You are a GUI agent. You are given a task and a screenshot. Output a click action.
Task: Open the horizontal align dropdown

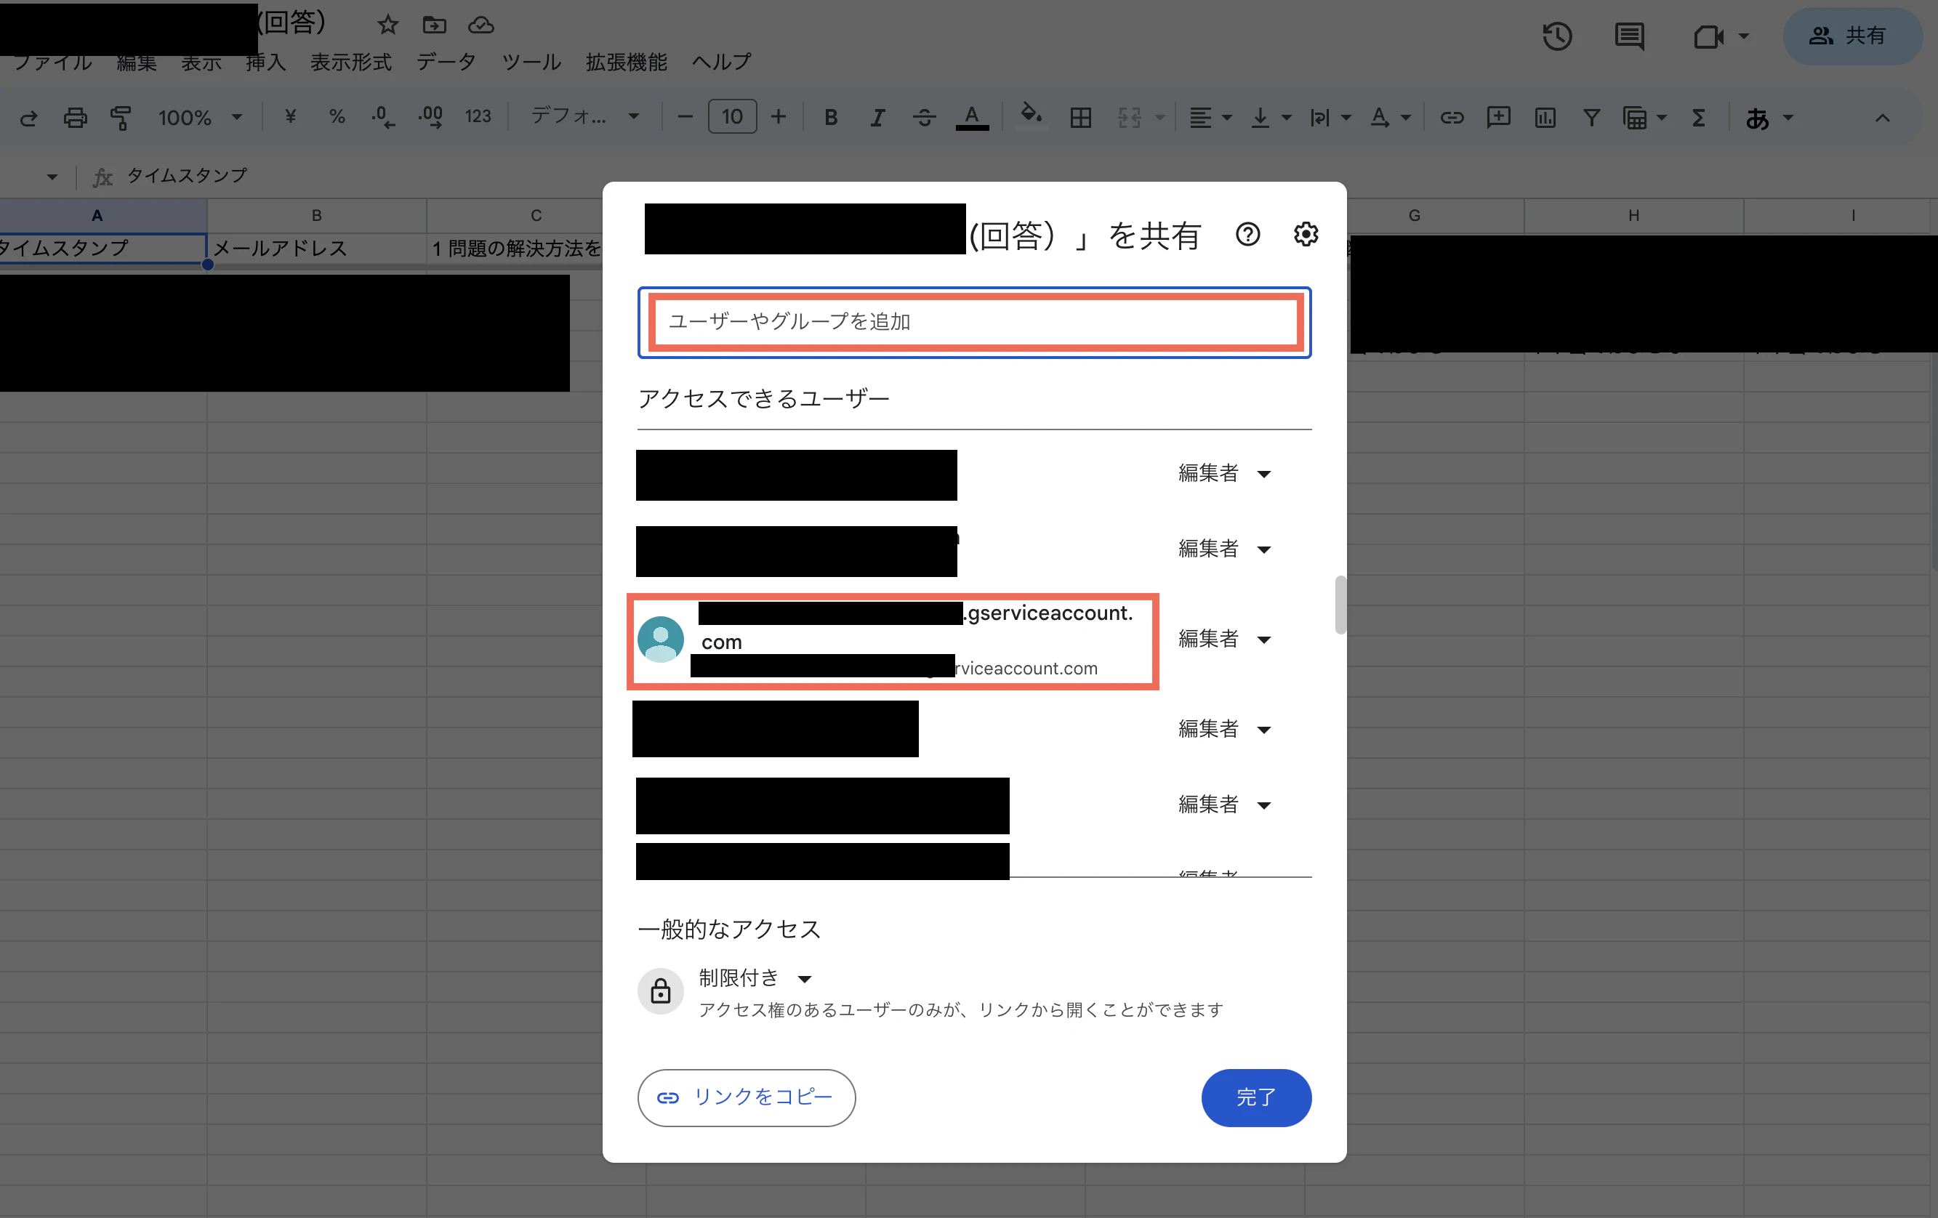(1210, 118)
